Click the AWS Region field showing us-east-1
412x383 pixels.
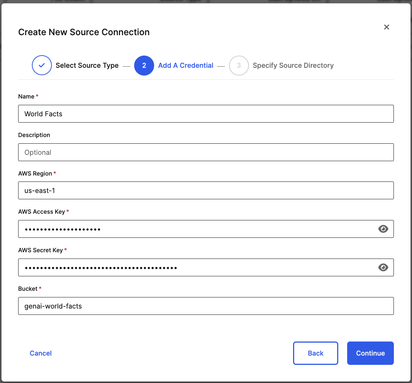pos(206,190)
